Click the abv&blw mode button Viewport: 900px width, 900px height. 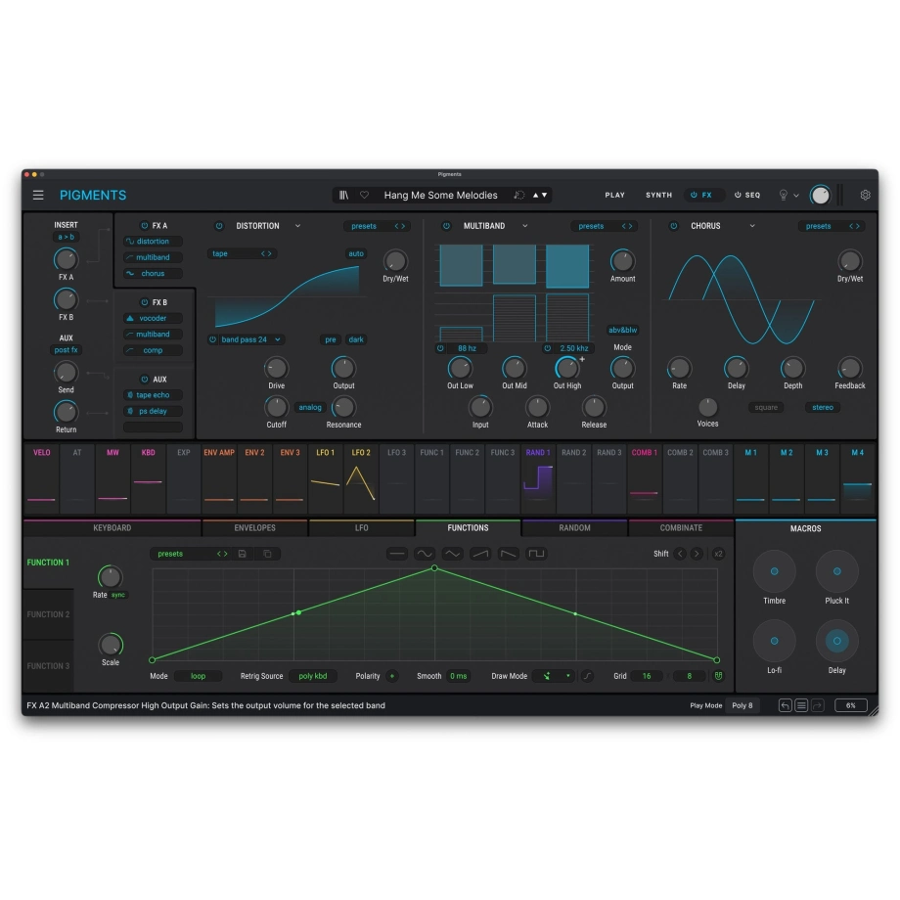point(623,330)
